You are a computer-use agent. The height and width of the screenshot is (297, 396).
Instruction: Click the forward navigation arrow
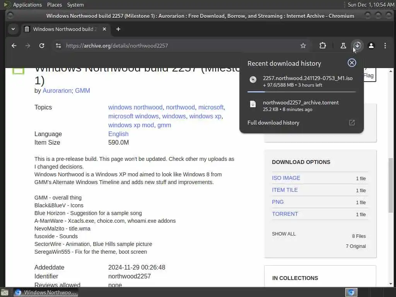point(28,46)
